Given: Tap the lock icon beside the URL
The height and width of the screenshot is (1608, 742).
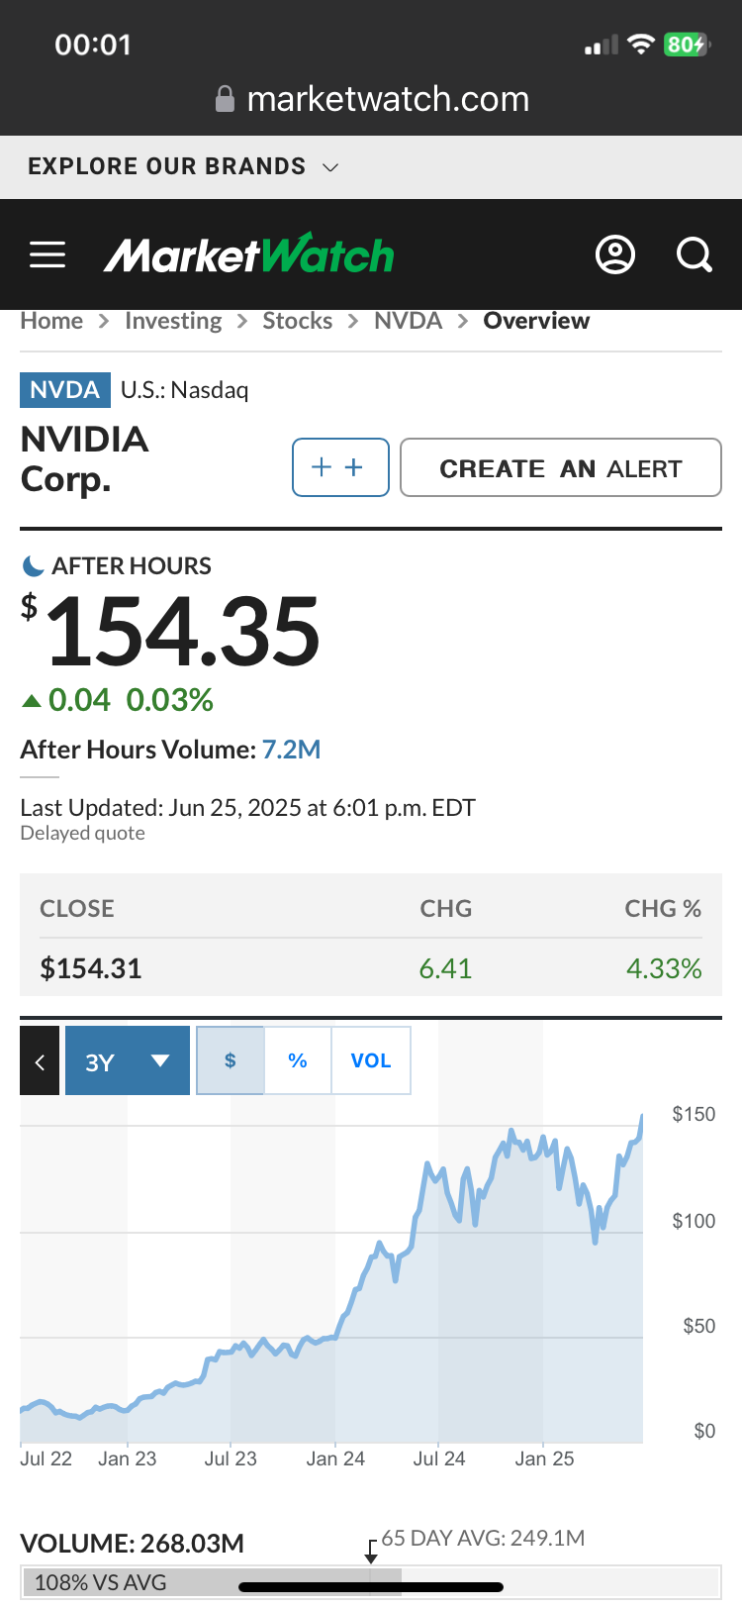Looking at the screenshot, I should [226, 99].
